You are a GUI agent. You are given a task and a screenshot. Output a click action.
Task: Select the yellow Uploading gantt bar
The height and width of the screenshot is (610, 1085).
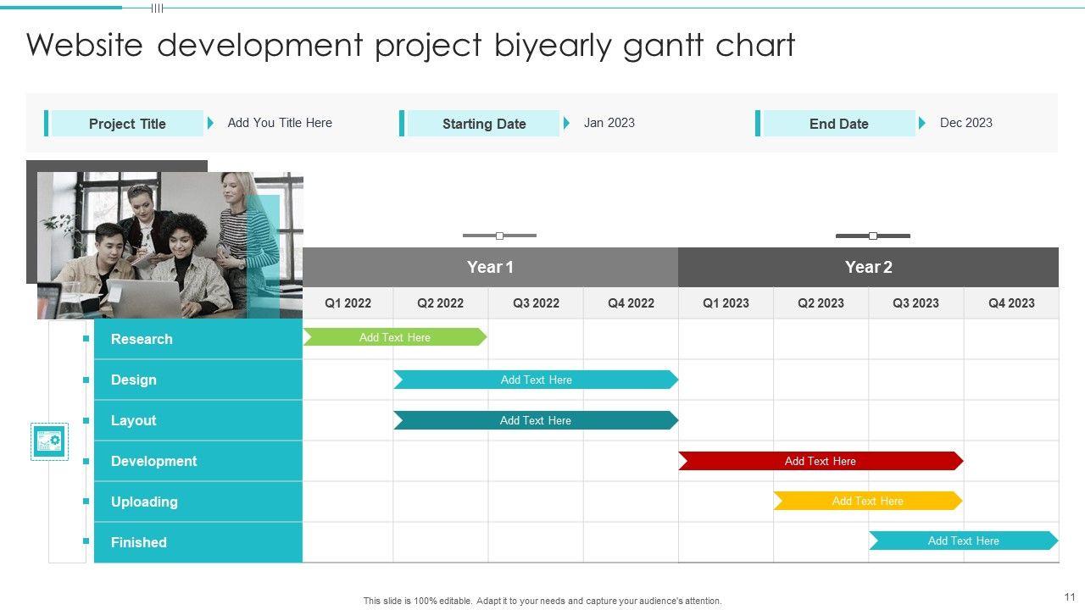[x=868, y=501]
